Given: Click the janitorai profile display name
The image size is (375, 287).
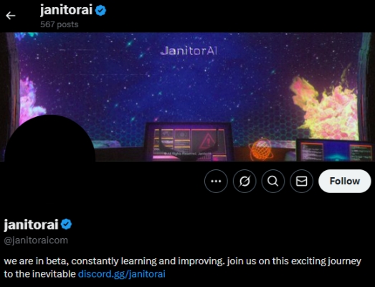Looking at the screenshot, I should click(x=31, y=225).
